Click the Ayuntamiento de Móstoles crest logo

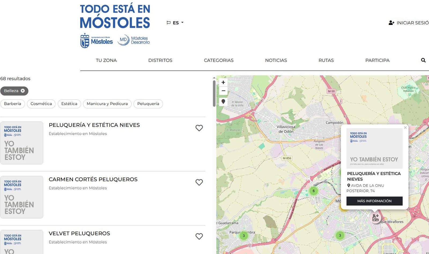97,41
